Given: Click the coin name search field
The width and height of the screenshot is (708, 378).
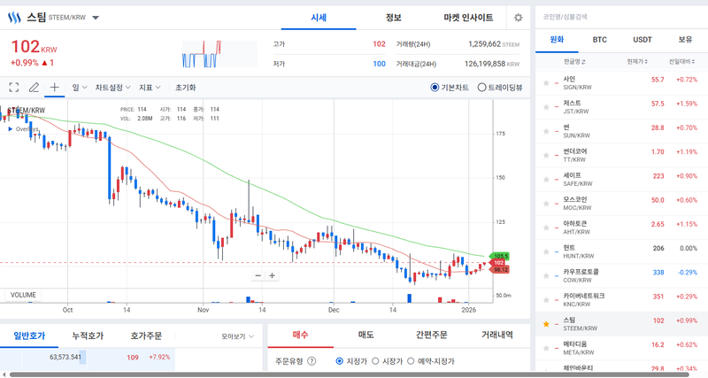Looking at the screenshot, I should click(619, 16).
